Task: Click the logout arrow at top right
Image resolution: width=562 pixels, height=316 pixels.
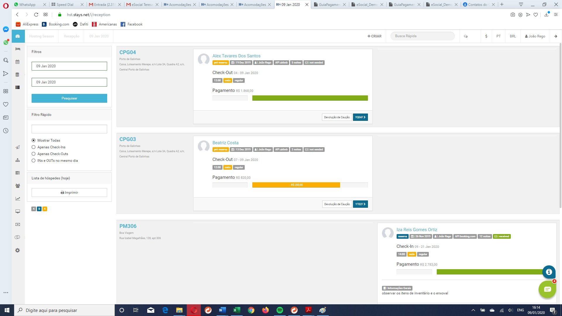Action: pyautogui.click(x=556, y=36)
